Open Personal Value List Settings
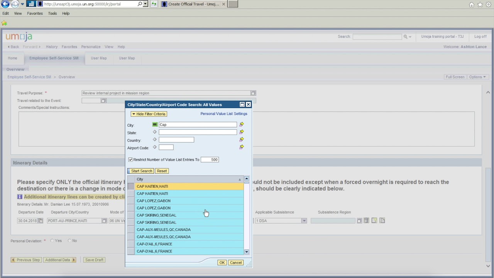 tap(224, 114)
